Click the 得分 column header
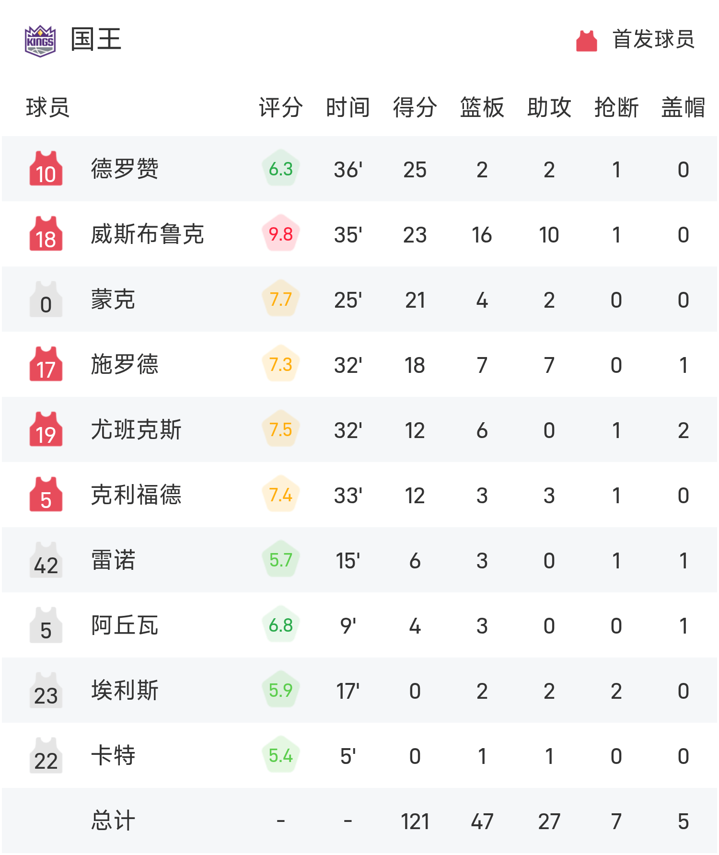The width and height of the screenshot is (719, 855). [415, 107]
